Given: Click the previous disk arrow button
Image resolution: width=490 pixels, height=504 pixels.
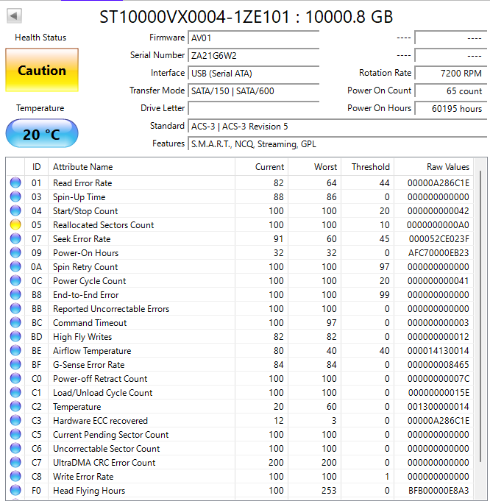Looking at the screenshot, I should [14, 15].
